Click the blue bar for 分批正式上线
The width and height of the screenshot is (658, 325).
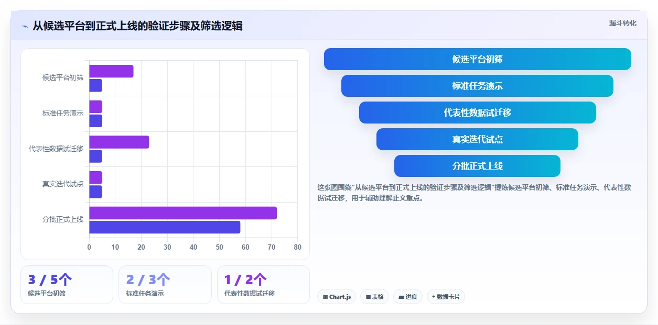(165, 227)
